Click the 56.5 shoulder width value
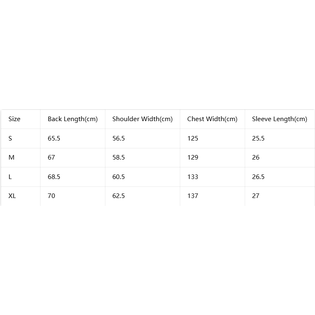Viewport: 315px width, 315px height. (x=119, y=138)
